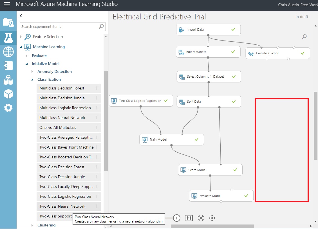
Task: Select Two-Class Locally-Deep Support module
Action: [x=69, y=187]
